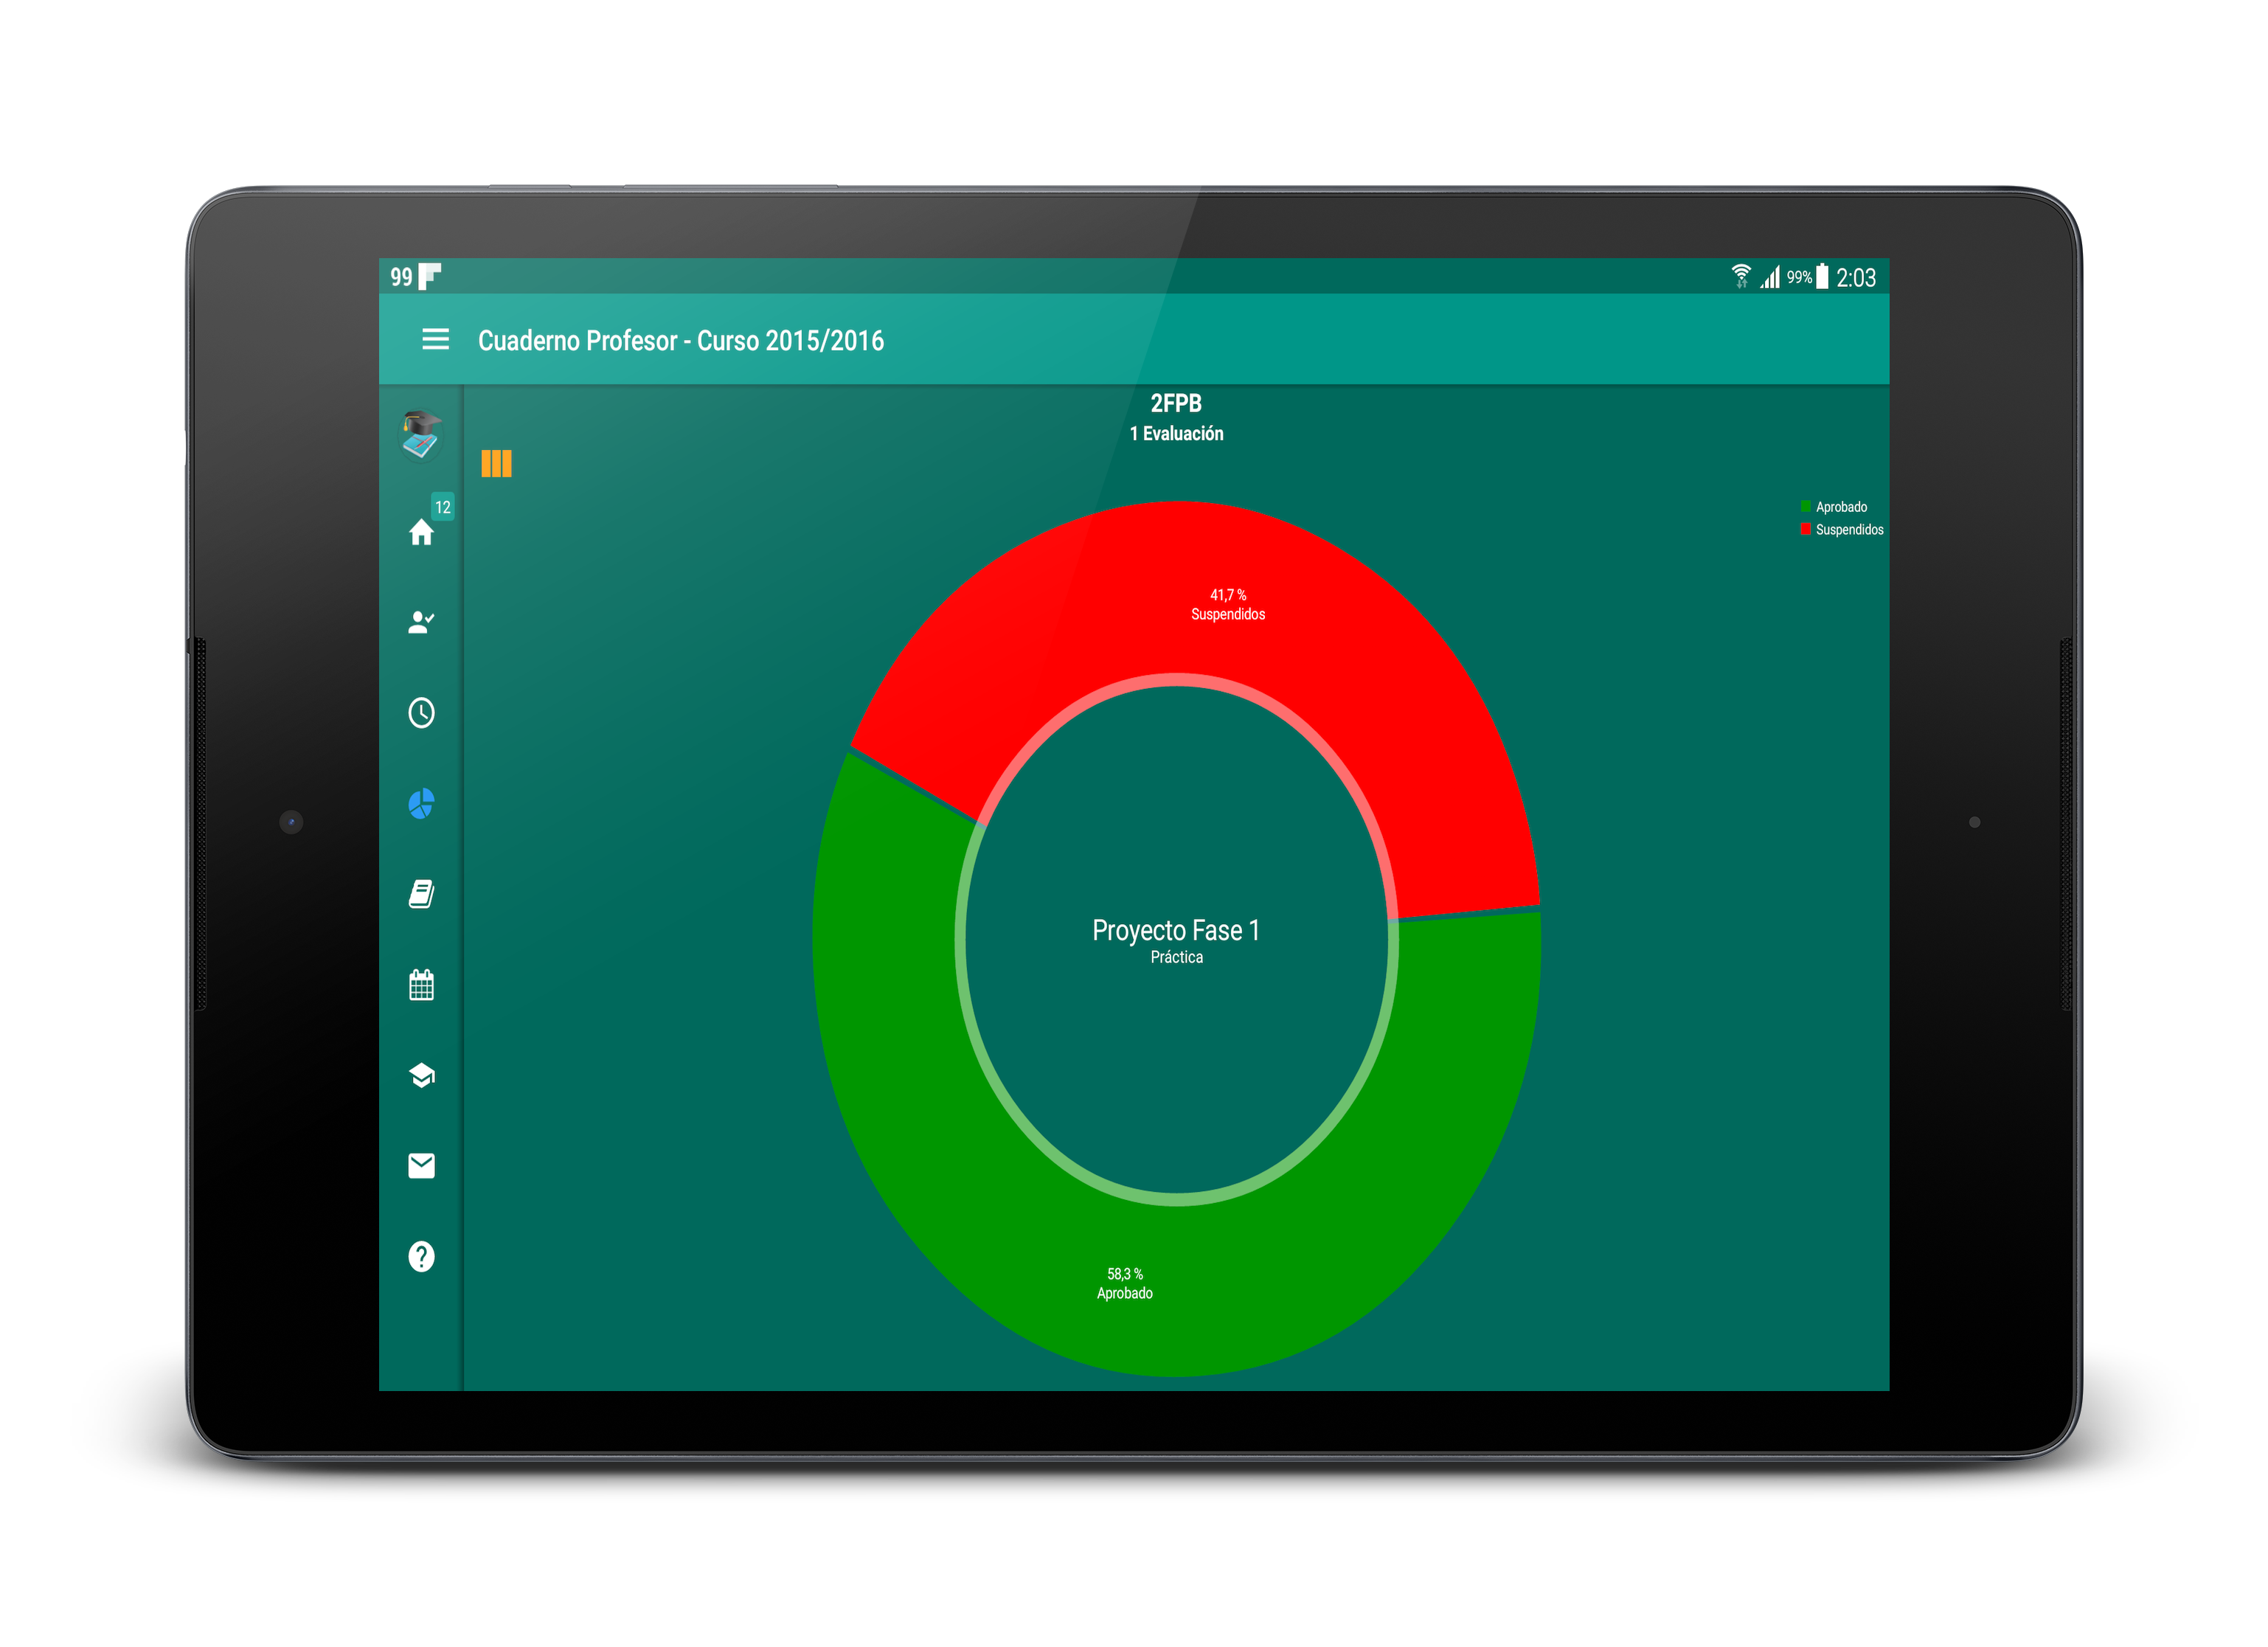Tap the Aprobado legend label

click(x=1841, y=507)
